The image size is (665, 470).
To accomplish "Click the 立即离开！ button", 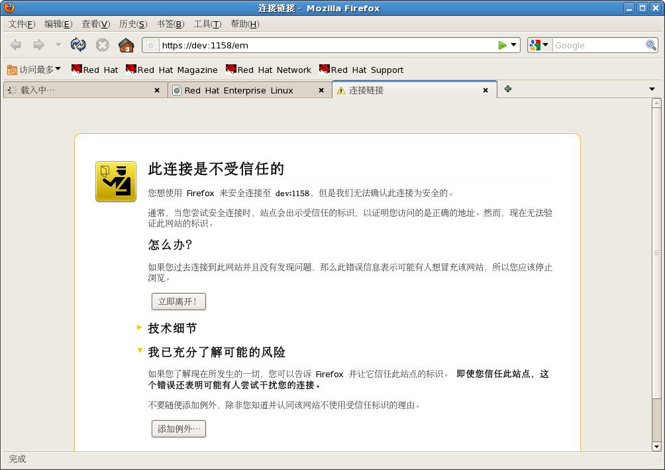I will point(178,301).
